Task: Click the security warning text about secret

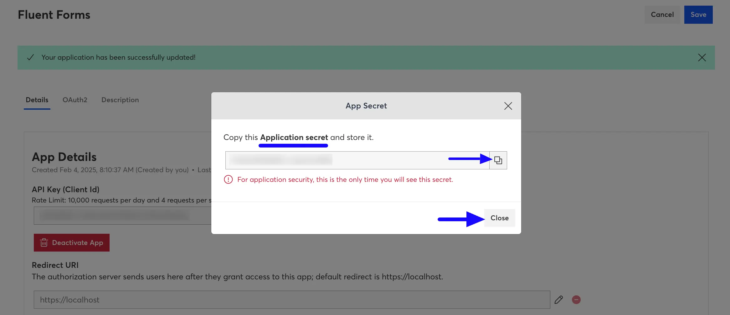Action: point(345,180)
